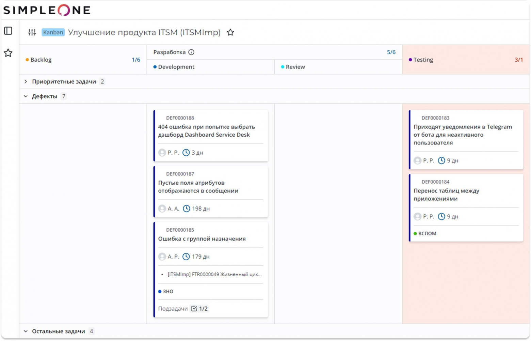Click the Backlog column header
The image size is (531, 341).
point(83,60)
